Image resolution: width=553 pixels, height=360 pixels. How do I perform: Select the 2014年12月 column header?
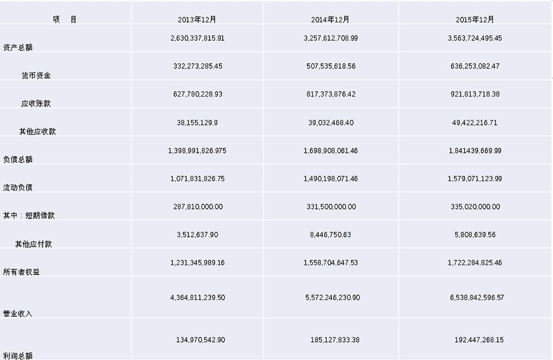(x=330, y=20)
